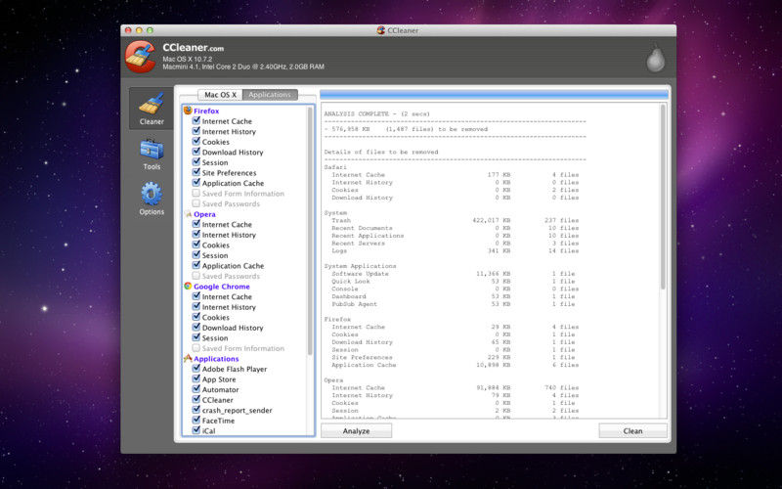Switch to the Applications tab
The image size is (782, 489).
[269, 95]
